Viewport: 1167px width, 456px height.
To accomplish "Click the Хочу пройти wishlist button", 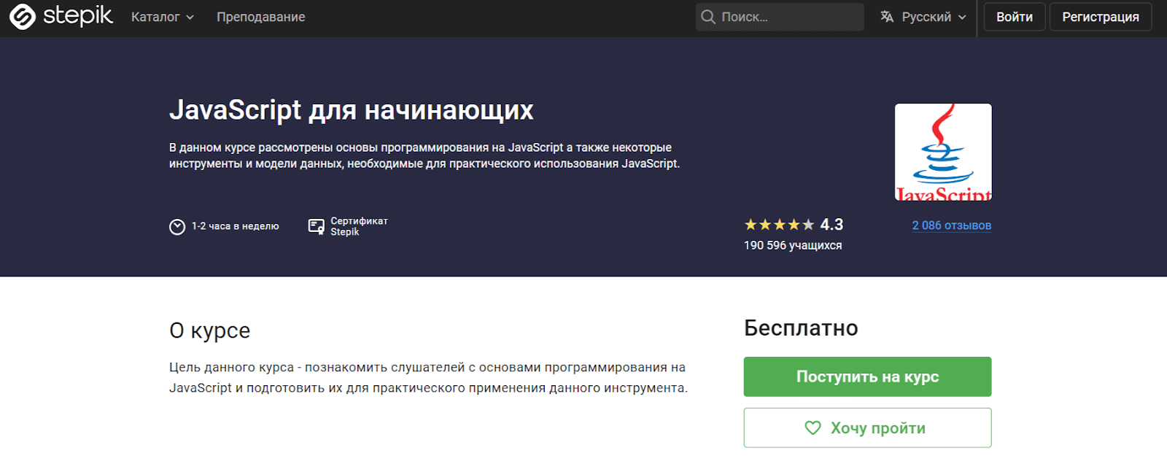I will [x=867, y=428].
